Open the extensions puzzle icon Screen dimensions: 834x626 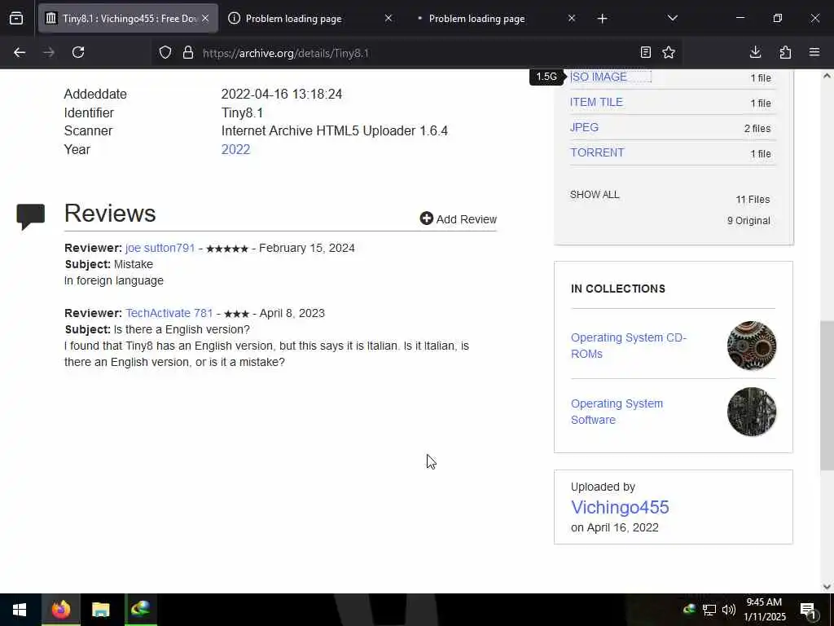[785, 52]
